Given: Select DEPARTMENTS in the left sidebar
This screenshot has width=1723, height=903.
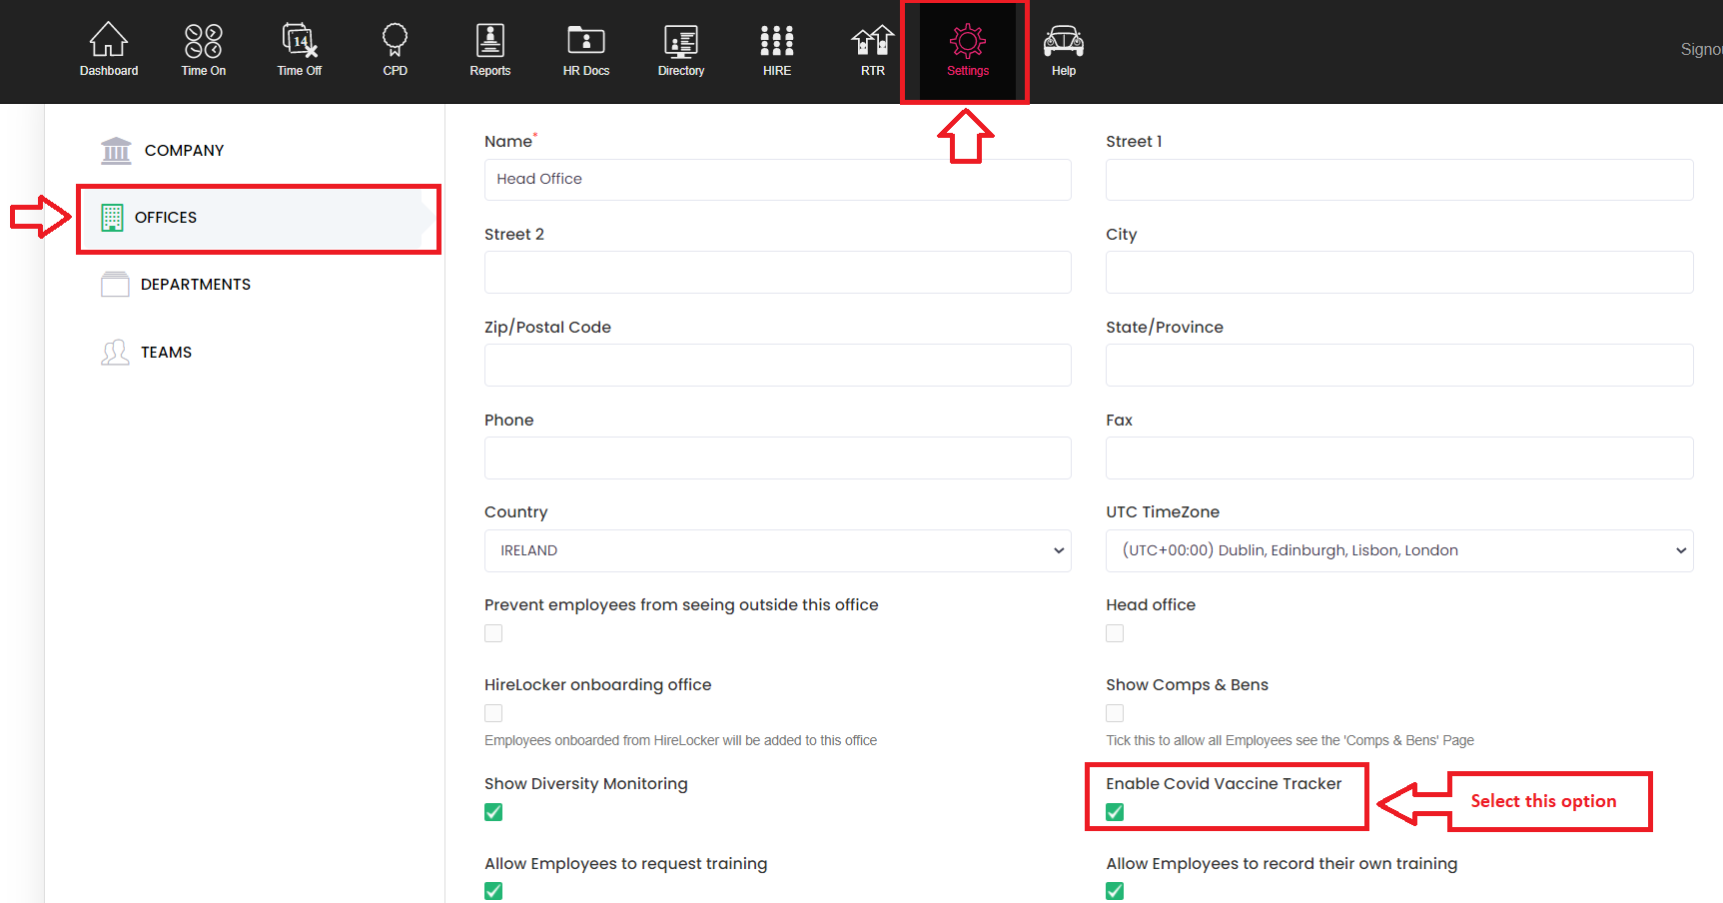Looking at the screenshot, I should point(195,285).
